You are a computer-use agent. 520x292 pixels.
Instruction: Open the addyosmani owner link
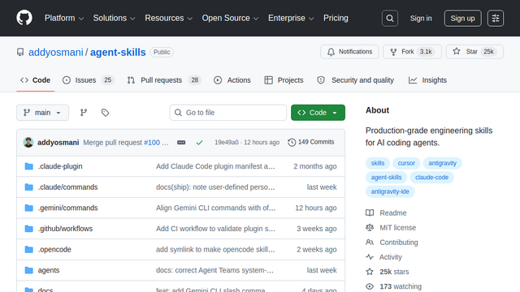[56, 52]
